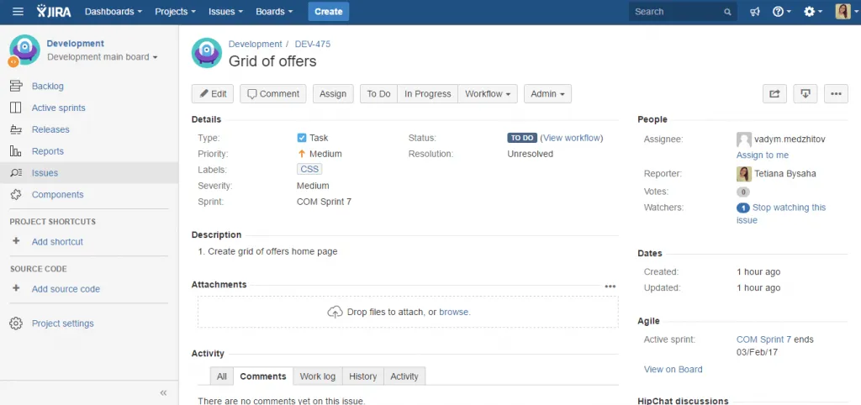Click the project avatar beside issue title
The image size is (861, 405).
tap(207, 53)
